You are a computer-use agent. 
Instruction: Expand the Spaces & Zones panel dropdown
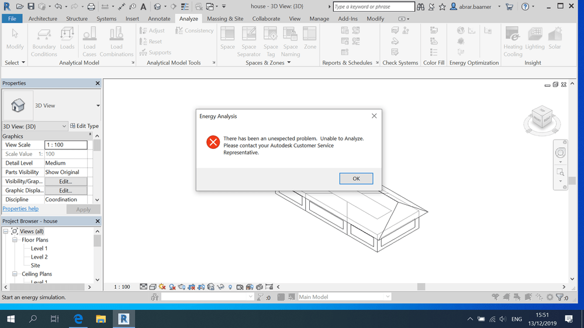(289, 62)
